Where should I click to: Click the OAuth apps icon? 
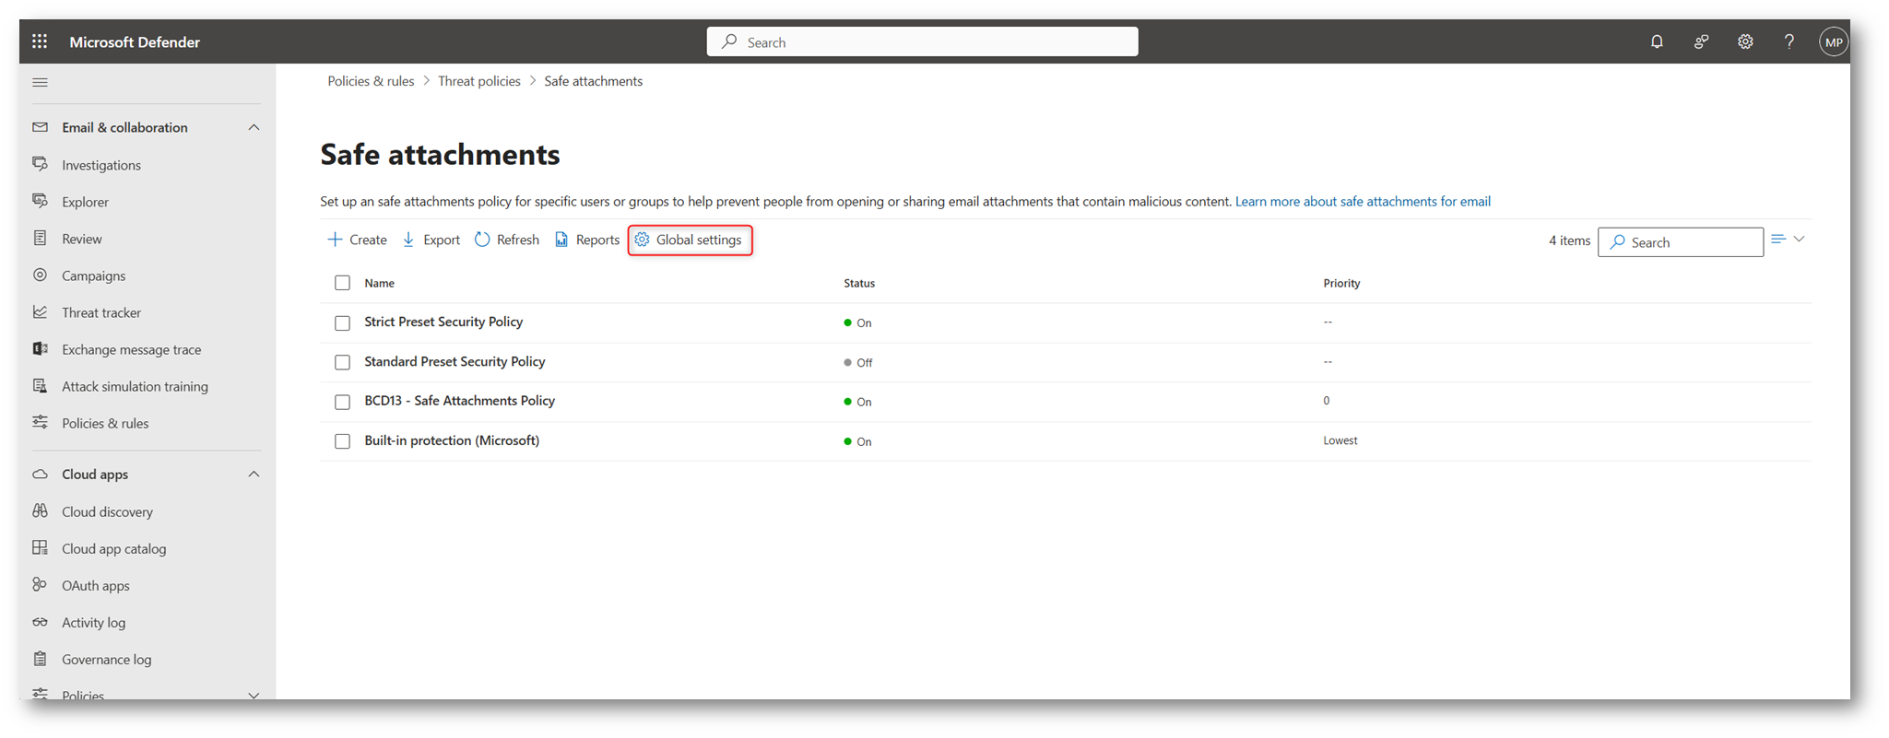point(40,584)
